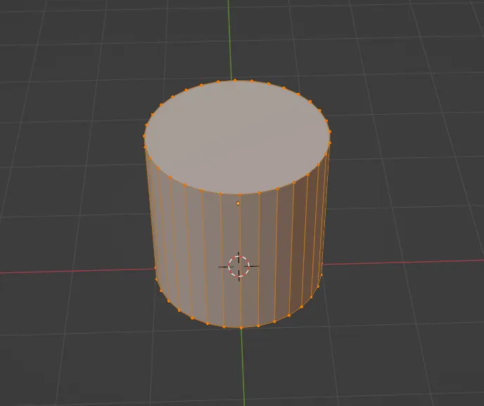Click the orange object origin dot
484x406 pixels.
[238, 203]
